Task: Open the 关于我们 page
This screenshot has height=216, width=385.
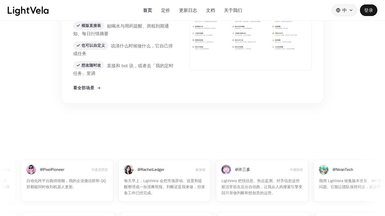Action: click(x=233, y=10)
